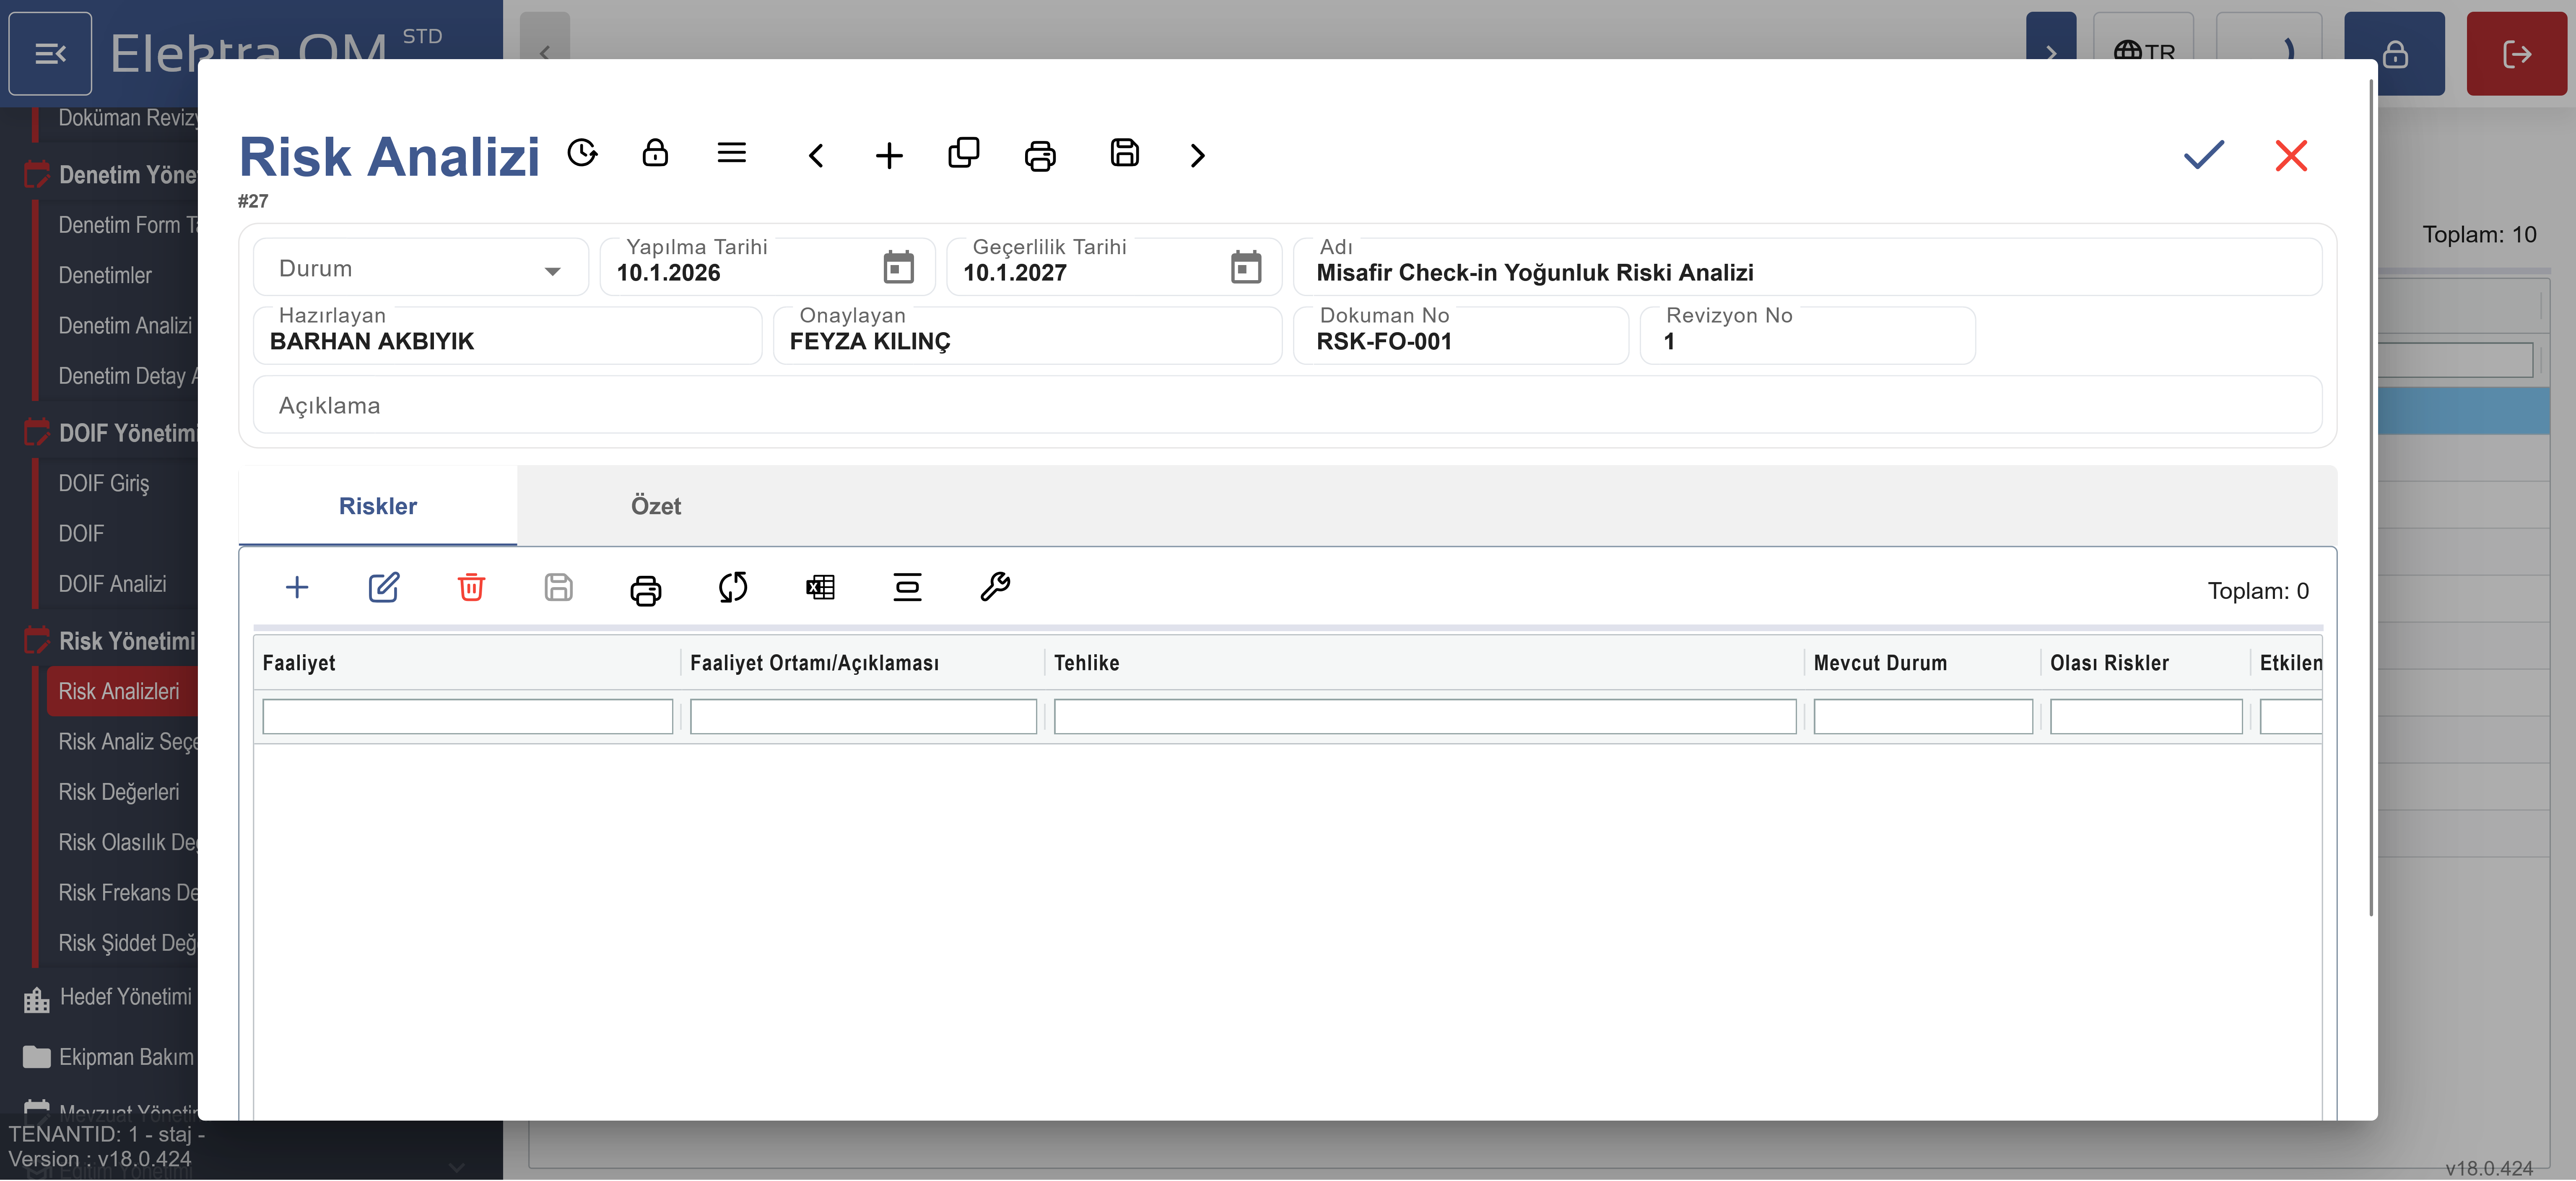Image resolution: width=2576 pixels, height=1181 pixels.
Task: Open Yapılma Tarihi calendar picker
Action: pos(898,268)
